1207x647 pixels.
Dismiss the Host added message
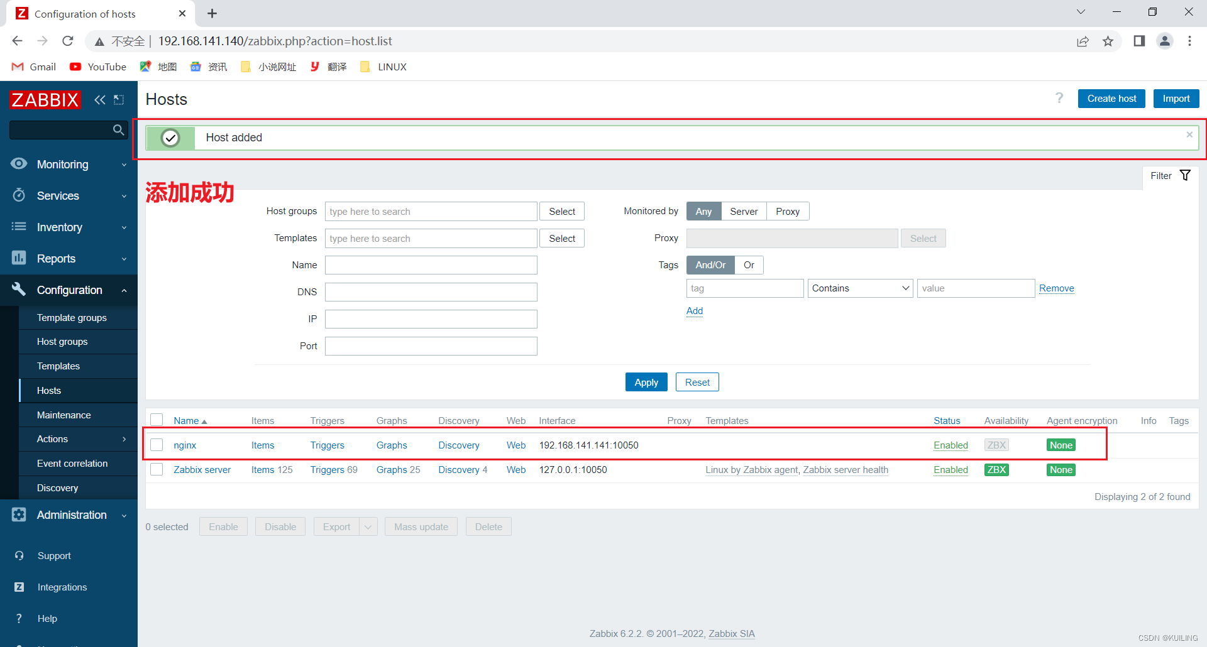pos(1189,134)
